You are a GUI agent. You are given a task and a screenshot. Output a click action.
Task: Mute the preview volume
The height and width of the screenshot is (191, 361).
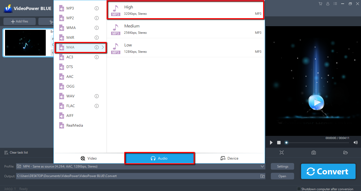coord(355,142)
